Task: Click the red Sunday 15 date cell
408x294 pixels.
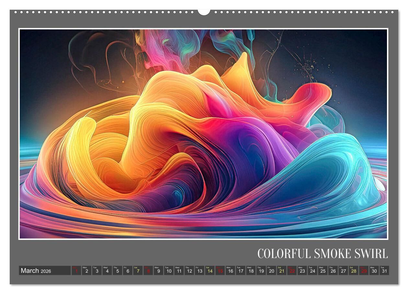Action: click(220, 271)
